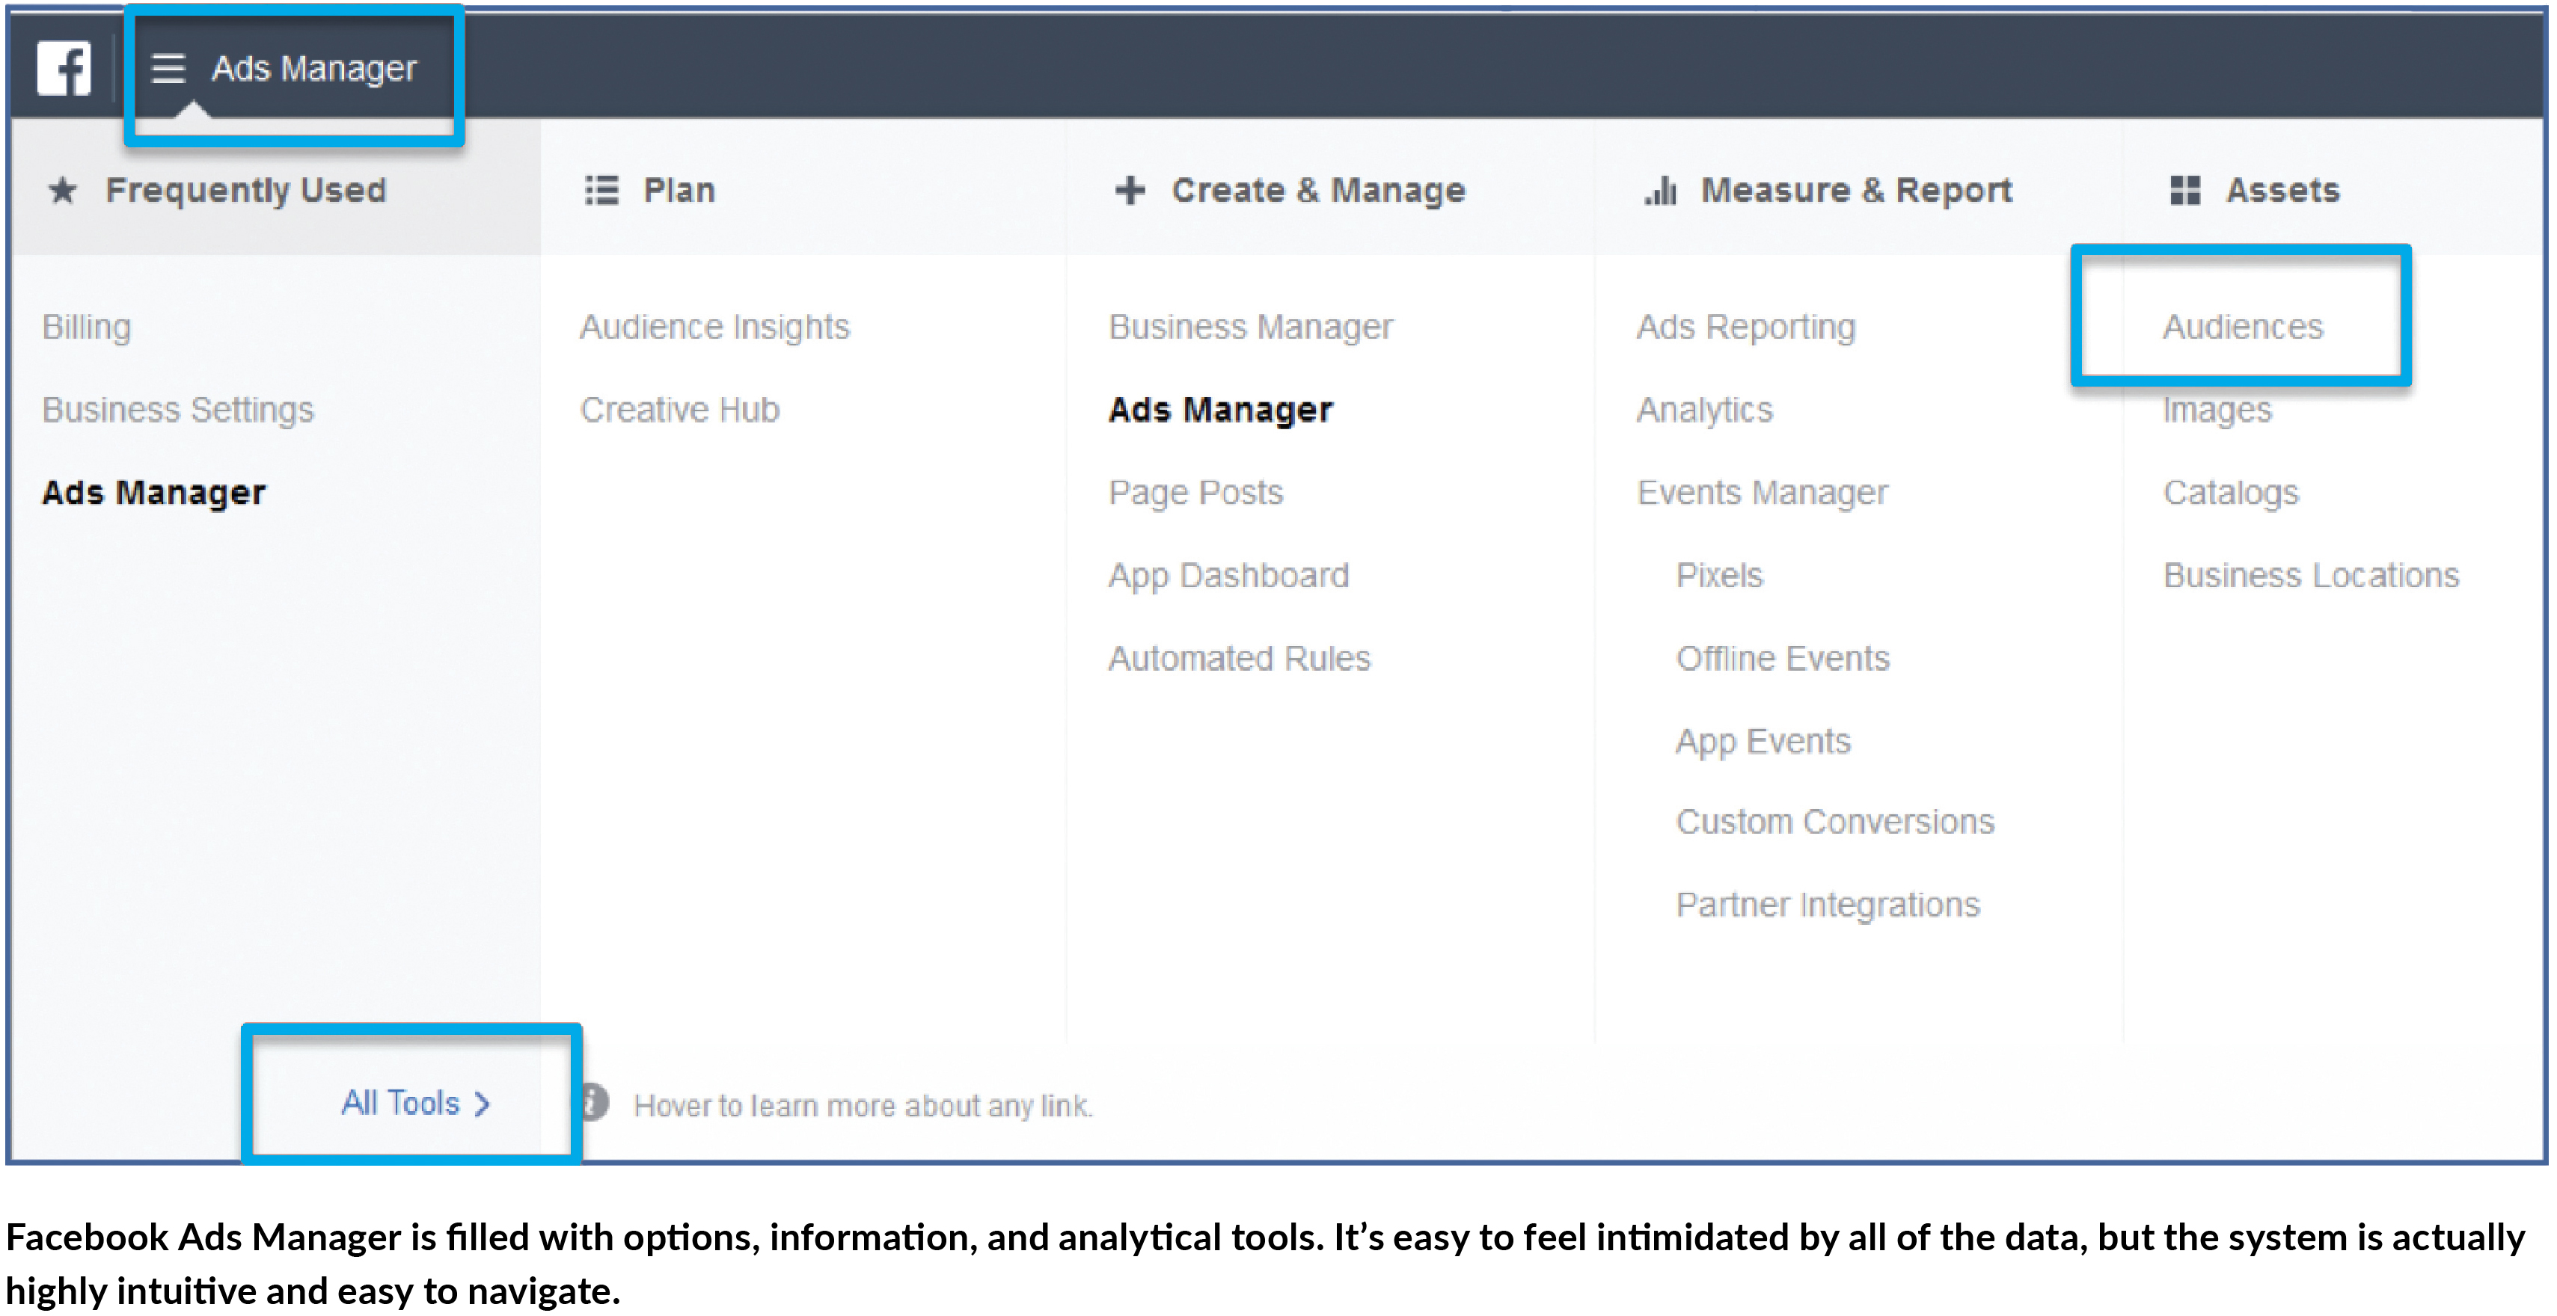2557x1316 pixels.
Task: Open Offline Events
Action: point(1783,658)
